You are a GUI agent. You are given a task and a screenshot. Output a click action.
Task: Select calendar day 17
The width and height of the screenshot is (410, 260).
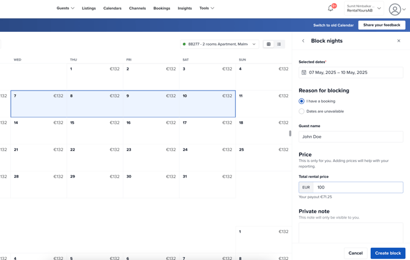point(207,131)
